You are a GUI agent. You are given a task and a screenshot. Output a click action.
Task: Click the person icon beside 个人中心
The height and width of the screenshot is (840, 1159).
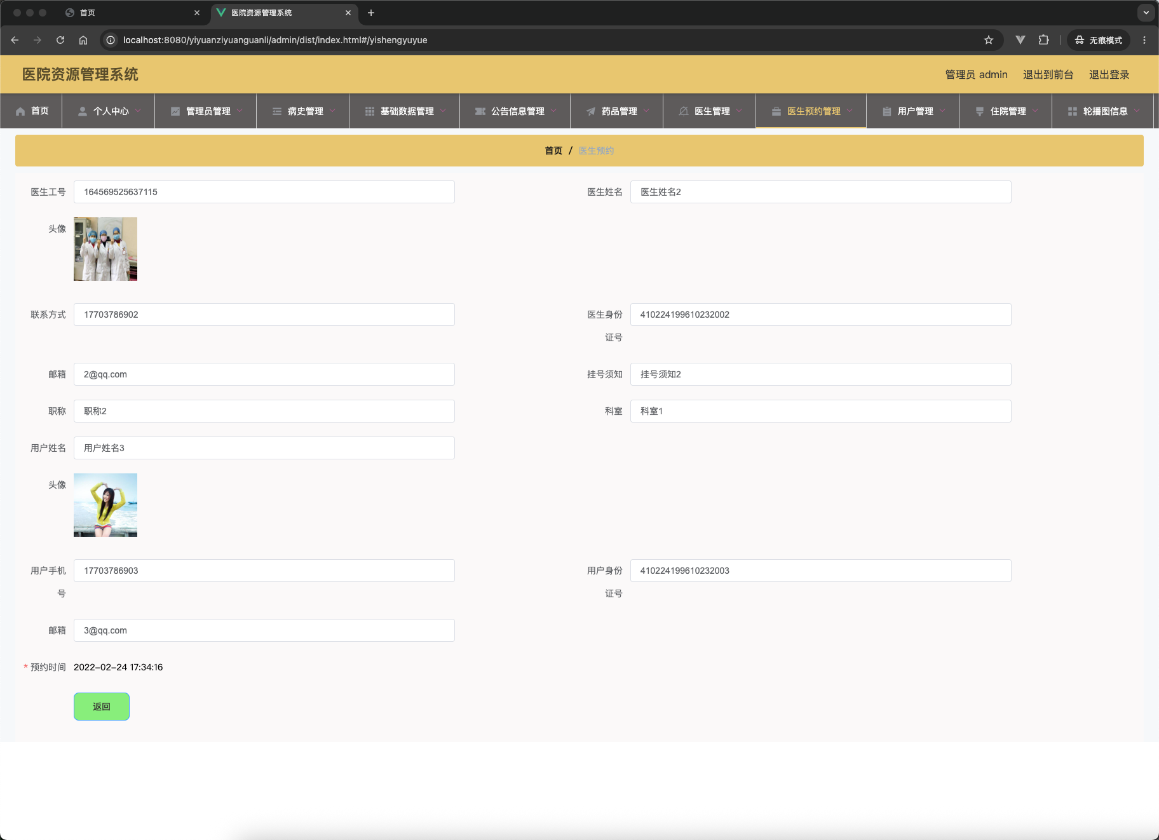83,111
